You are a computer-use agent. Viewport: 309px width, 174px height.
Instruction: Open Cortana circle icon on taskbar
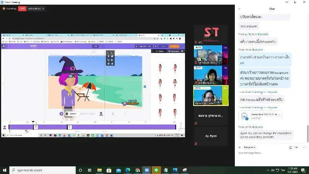pyautogui.click(x=80, y=170)
